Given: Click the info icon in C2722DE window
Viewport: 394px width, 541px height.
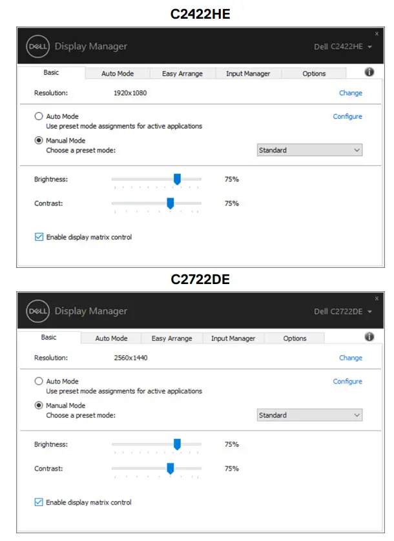Looking at the screenshot, I should [369, 337].
